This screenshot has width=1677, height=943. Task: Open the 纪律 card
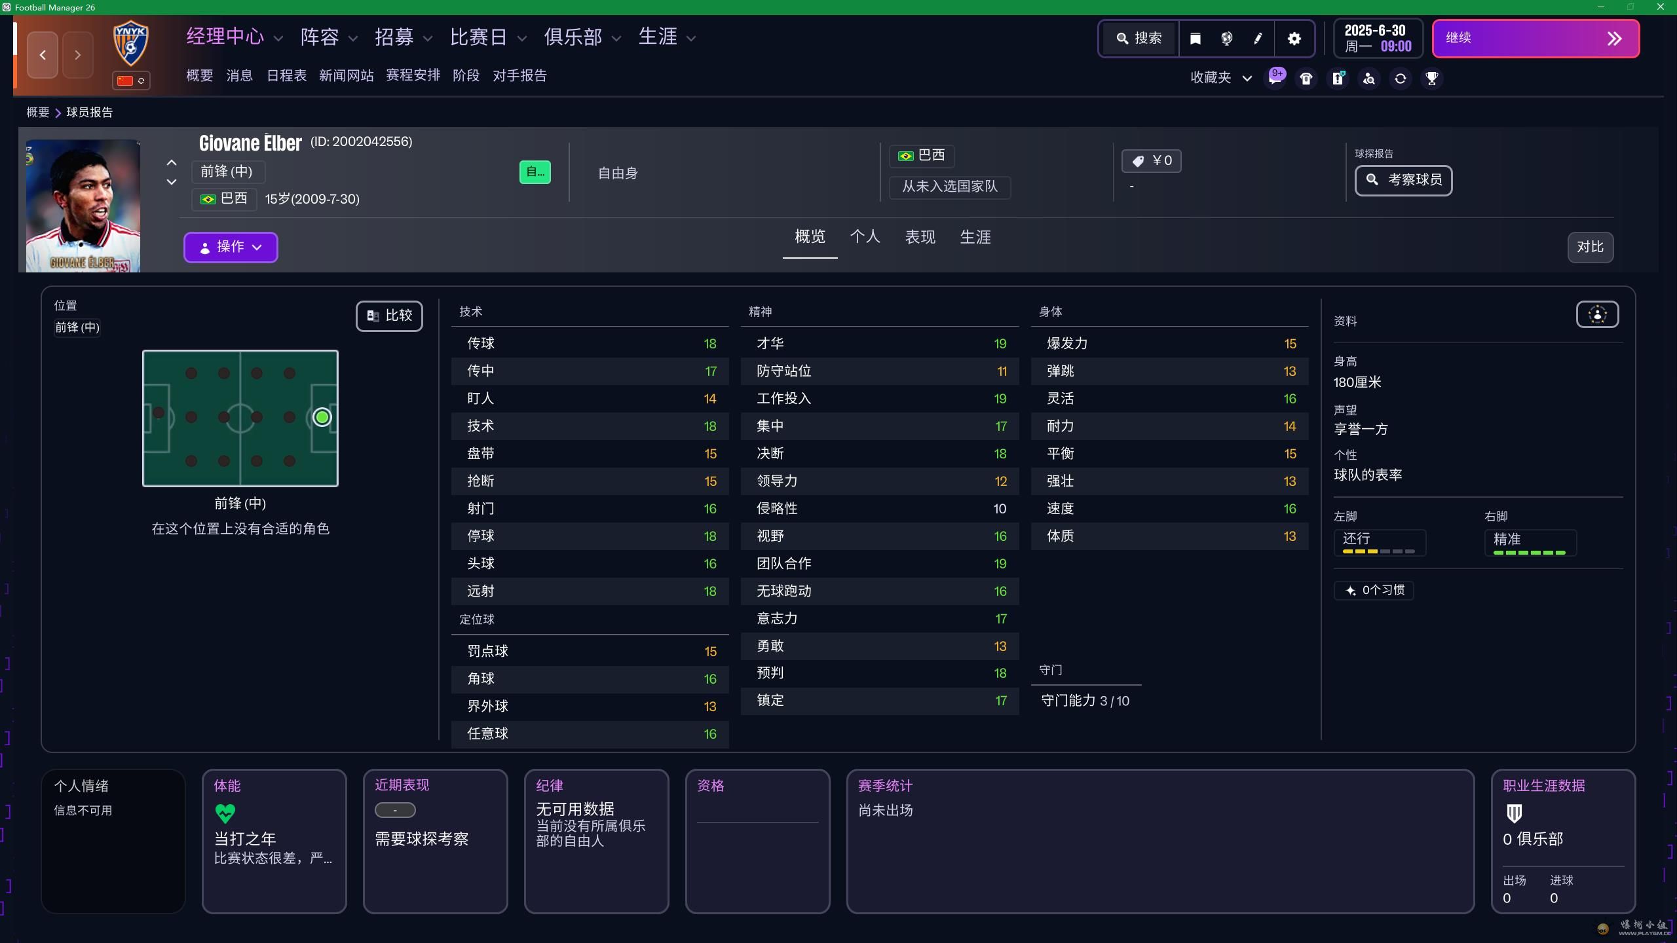[x=596, y=841]
